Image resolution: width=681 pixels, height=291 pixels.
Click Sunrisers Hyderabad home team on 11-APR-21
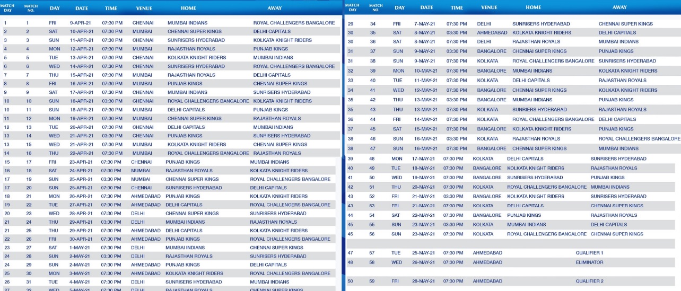(196, 40)
